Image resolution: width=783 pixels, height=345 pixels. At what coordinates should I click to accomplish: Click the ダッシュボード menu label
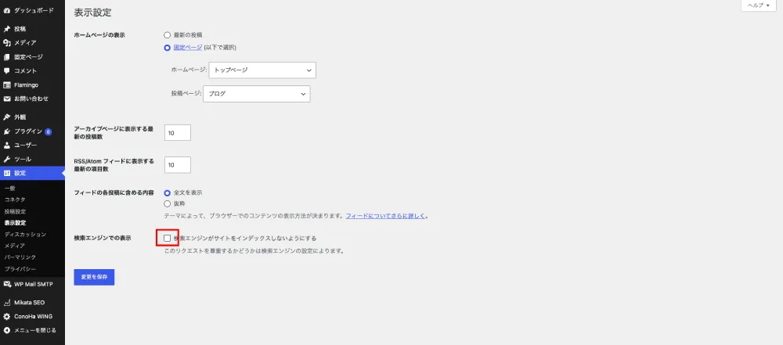tap(34, 10)
